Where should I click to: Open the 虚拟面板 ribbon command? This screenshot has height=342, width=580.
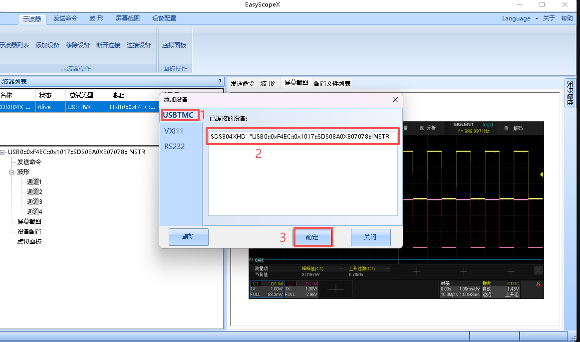click(x=174, y=45)
